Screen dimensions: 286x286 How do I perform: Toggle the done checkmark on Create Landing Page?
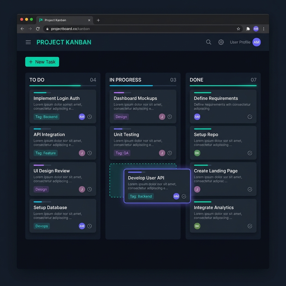coord(250,189)
